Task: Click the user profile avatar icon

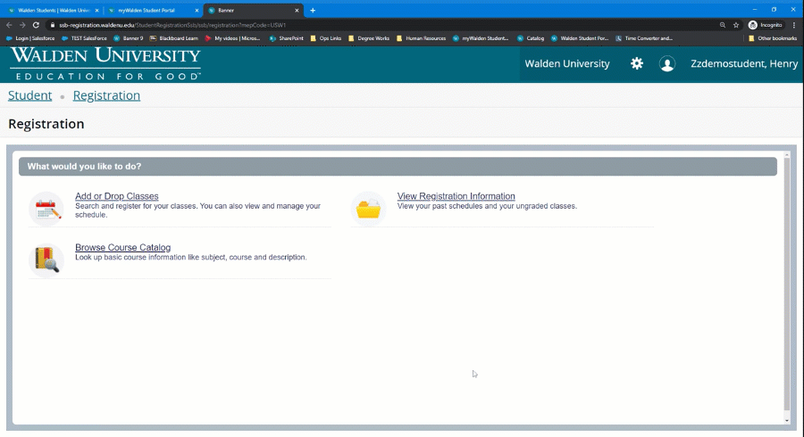Action: click(667, 64)
